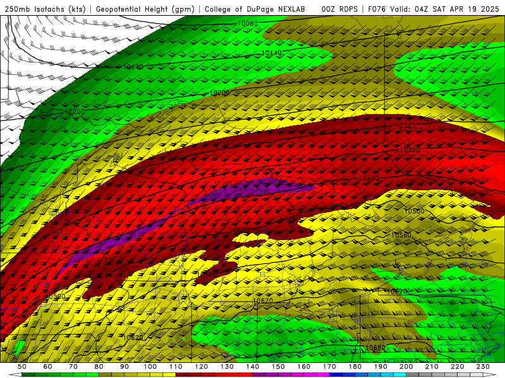Click the 140 tick label on the color bar
Image resolution: width=505 pixels, height=378 pixels.
point(252,367)
